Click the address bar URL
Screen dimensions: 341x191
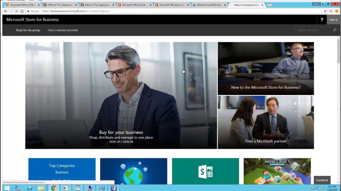76,11
